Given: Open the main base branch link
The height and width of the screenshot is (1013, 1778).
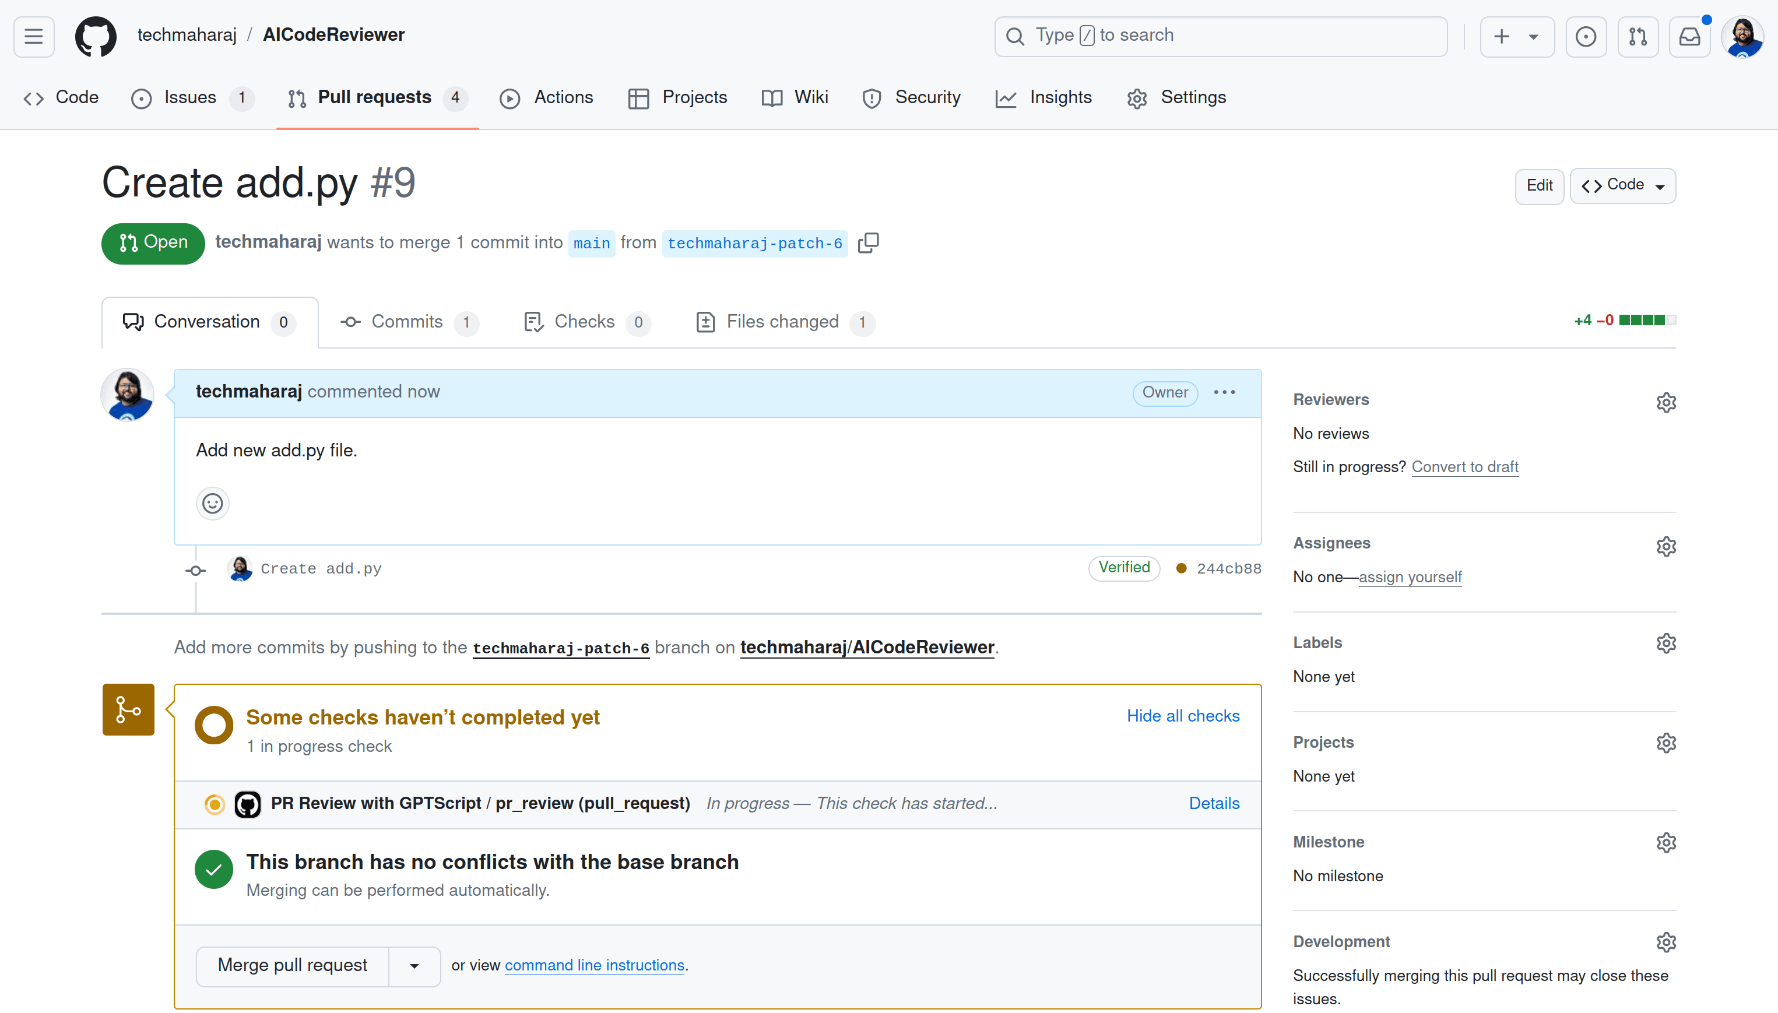Looking at the screenshot, I should click(592, 244).
